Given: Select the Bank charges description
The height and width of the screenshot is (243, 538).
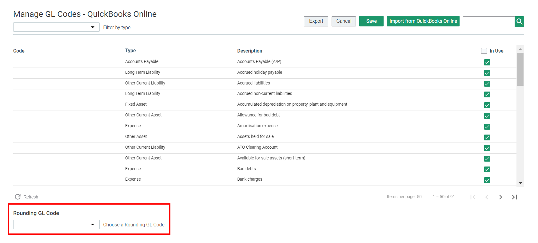Looking at the screenshot, I should tap(250, 179).
